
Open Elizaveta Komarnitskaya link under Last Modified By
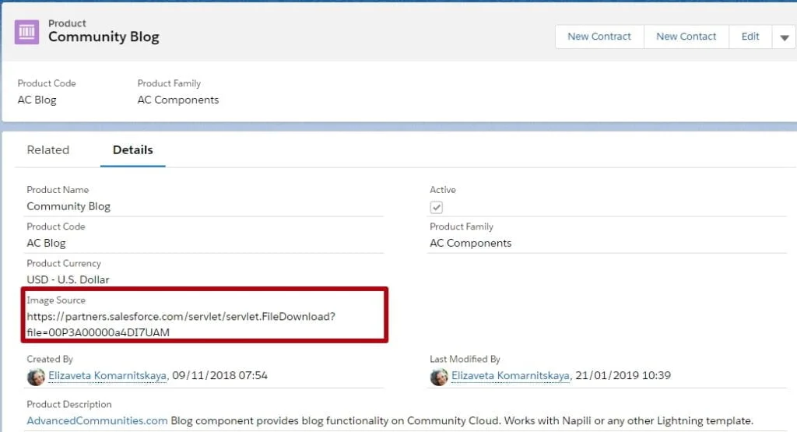[x=511, y=376]
